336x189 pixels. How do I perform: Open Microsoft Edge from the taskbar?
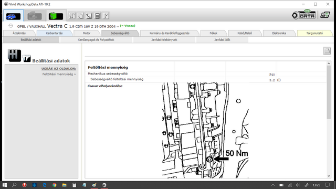pos(44,185)
